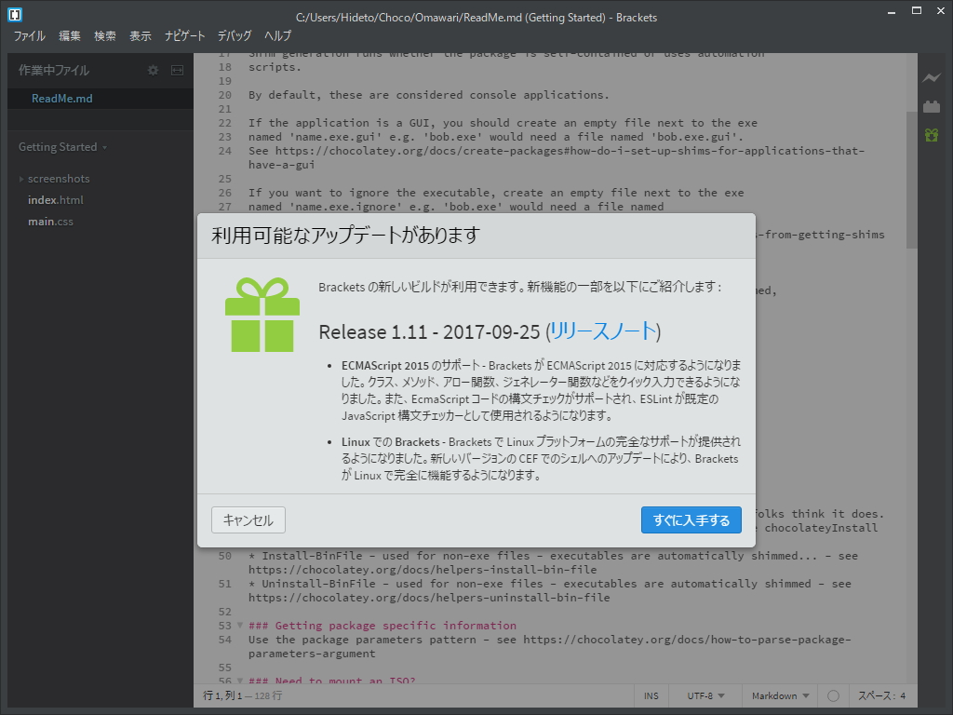The width and height of the screenshot is (953, 715).
Task: Select index.html in the file tree
Action: coord(58,199)
